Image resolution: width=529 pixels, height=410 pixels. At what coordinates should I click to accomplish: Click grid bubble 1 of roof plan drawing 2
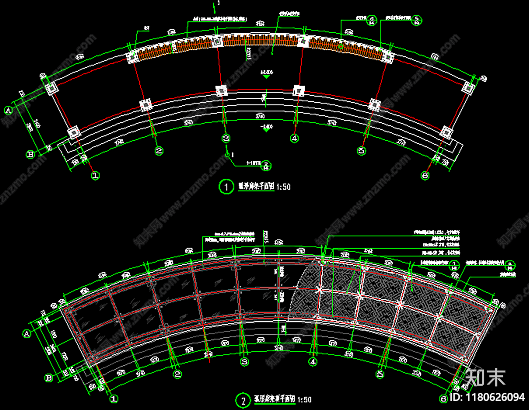[114, 399]
